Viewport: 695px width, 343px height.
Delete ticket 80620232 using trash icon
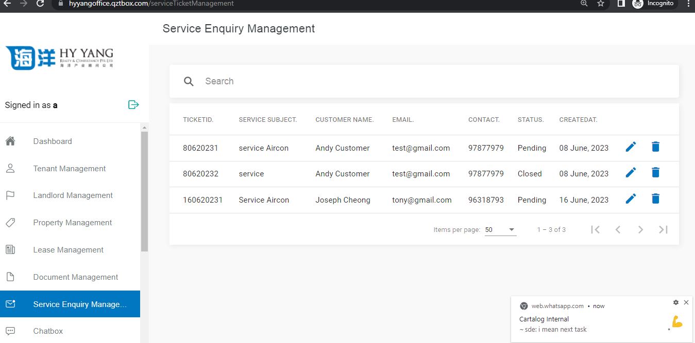(x=655, y=173)
